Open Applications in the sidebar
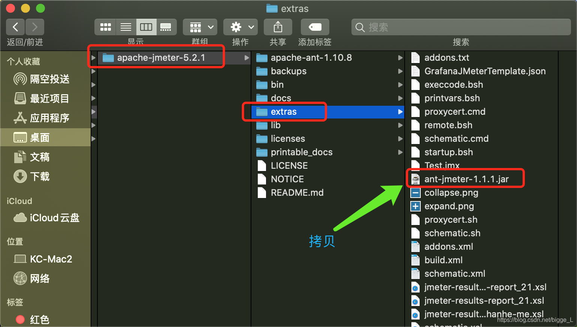Screen dimensions: 577x327 coord(45,118)
